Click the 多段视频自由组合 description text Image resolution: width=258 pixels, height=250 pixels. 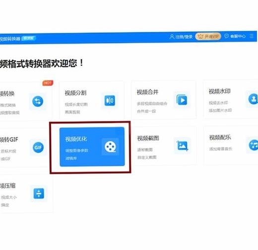152,104
